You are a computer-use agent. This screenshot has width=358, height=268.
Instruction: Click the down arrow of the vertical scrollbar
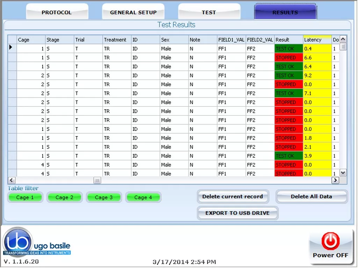click(343, 172)
